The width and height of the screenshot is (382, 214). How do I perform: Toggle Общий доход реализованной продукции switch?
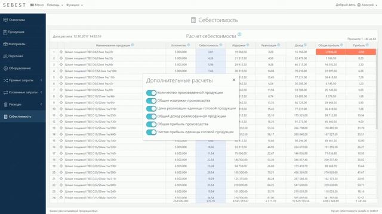point(151,117)
